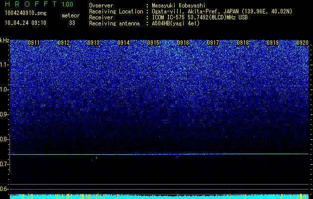Click the HROFFT 1.0.0 title text
Image resolution: width=313 pixels, height=199 pixels.
click(39, 4)
